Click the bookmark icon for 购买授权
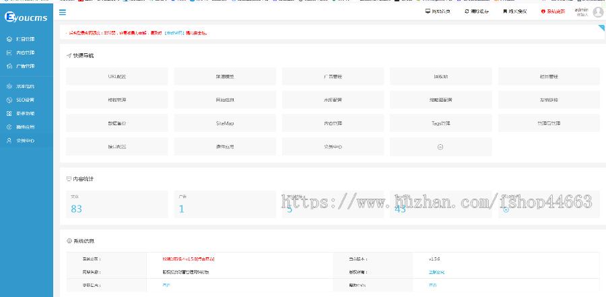 click(505, 11)
